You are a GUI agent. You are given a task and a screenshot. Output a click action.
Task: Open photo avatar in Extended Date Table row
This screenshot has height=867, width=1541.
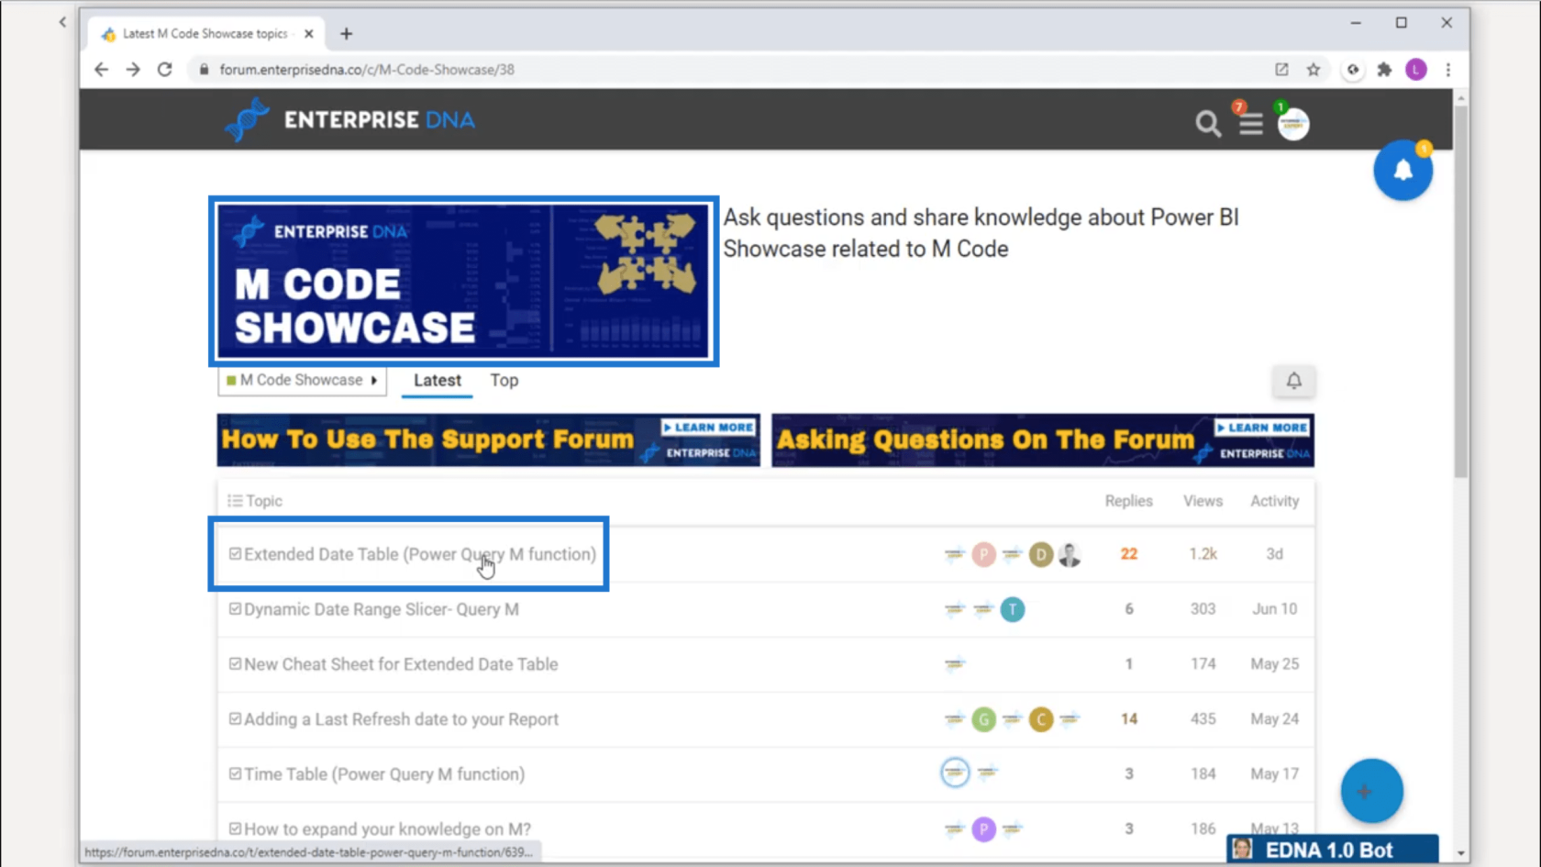click(x=1070, y=554)
